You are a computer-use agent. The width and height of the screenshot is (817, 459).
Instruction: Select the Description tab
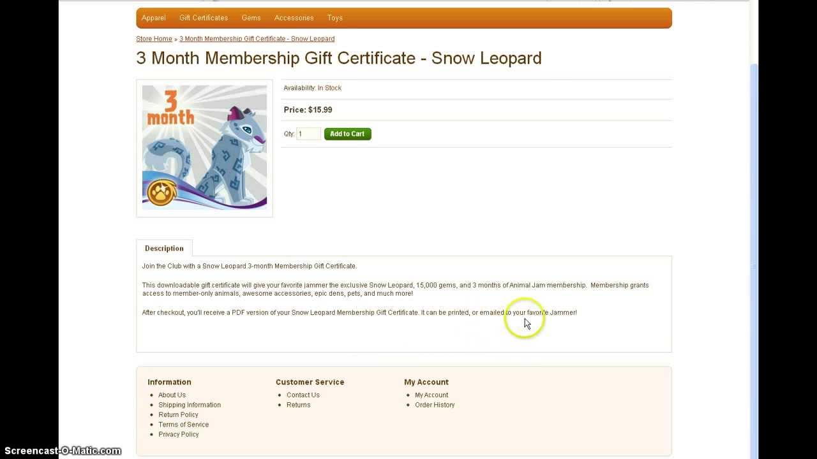point(164,249)
